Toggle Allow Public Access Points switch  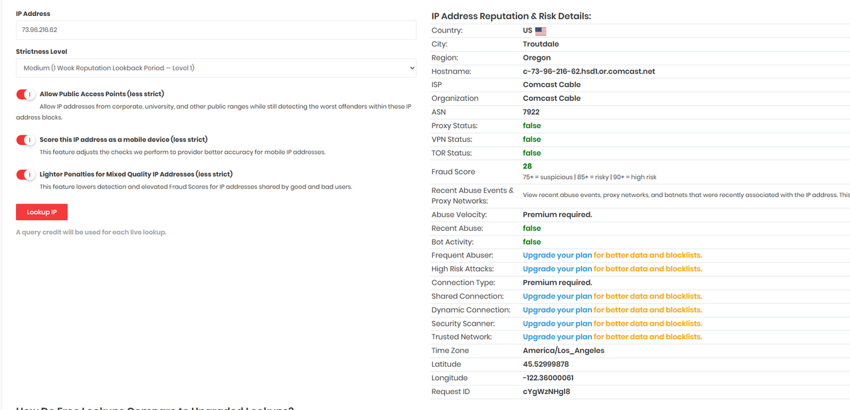25,94
